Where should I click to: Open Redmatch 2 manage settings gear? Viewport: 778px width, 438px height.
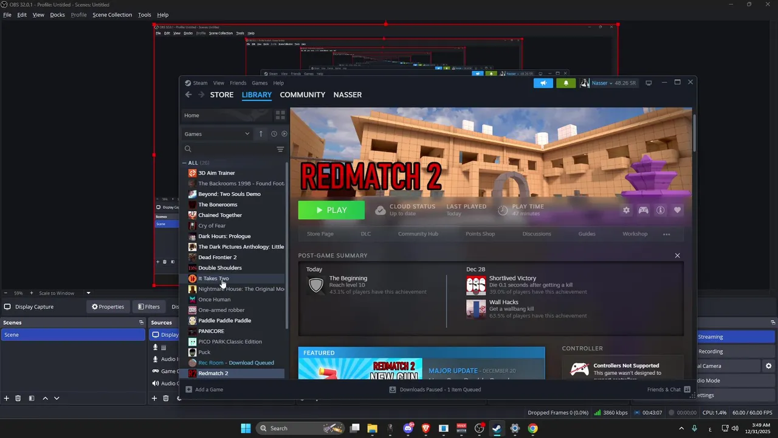point(626,210)
